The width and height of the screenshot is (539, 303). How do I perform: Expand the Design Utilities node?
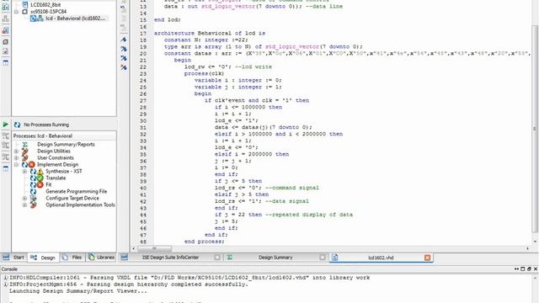(x=16, y=151)
